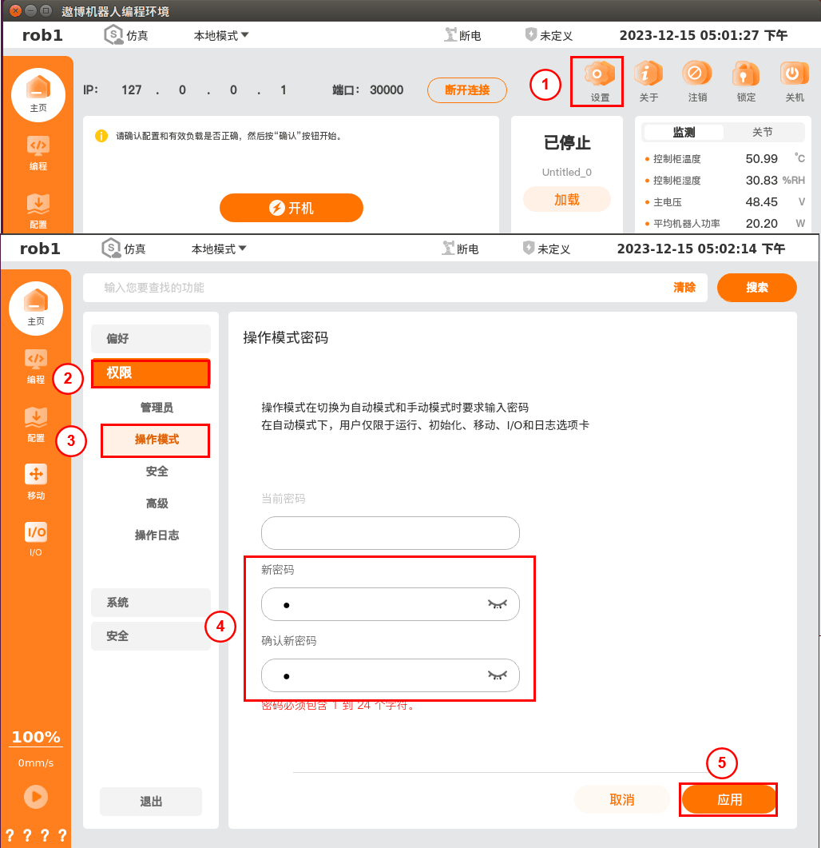
Task: Click the 断开连接 disconnect button
Action: click(467, 90)
